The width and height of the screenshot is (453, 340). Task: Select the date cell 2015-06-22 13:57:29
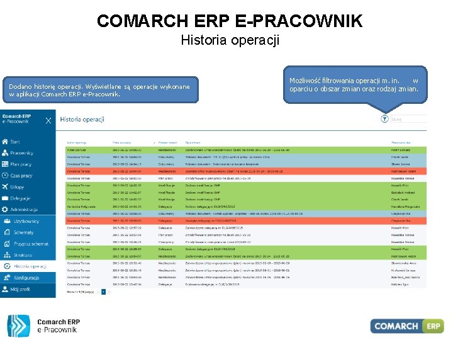pos(127,228)
